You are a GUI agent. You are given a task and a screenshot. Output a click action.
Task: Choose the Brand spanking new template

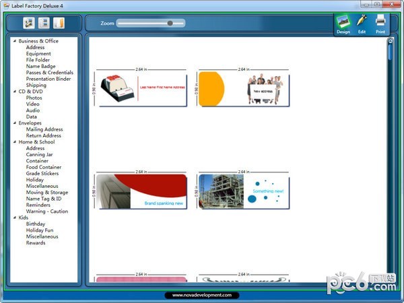point(141,191)
